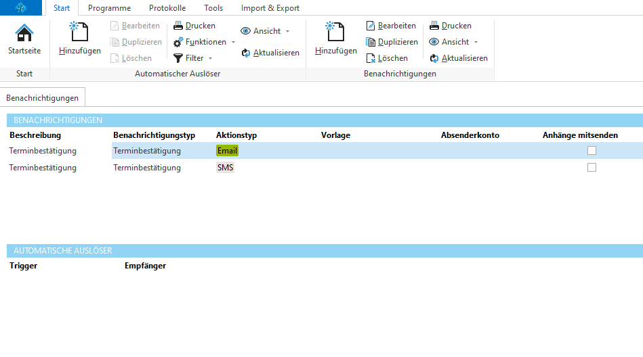Open the Tools ribbon tab
The width and height of the screenshot is (643, 357).
point(213,8)
